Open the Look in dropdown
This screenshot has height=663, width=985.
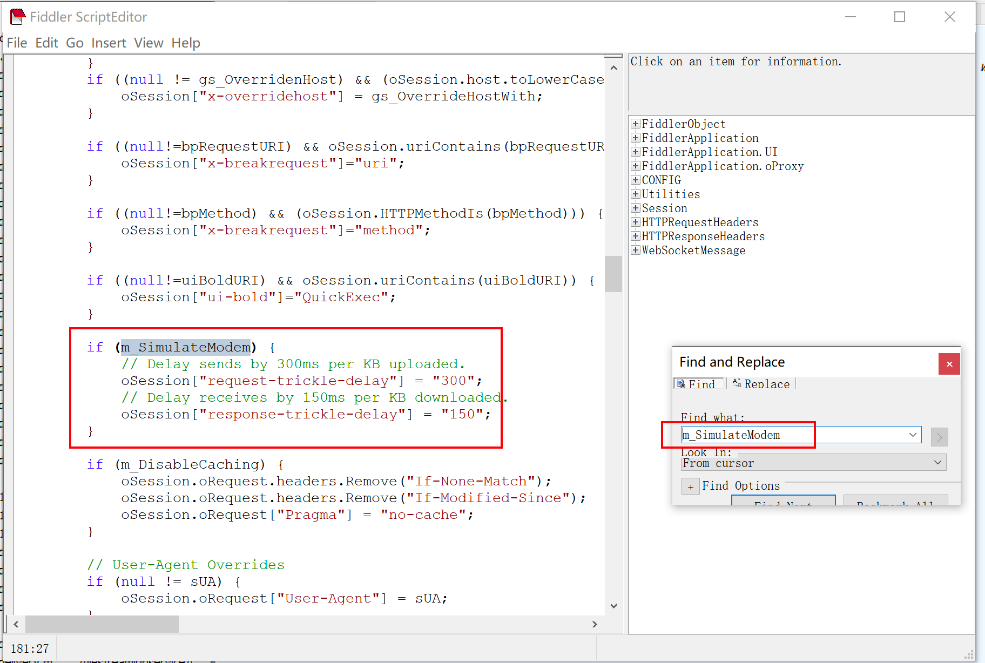click(813, 463)
